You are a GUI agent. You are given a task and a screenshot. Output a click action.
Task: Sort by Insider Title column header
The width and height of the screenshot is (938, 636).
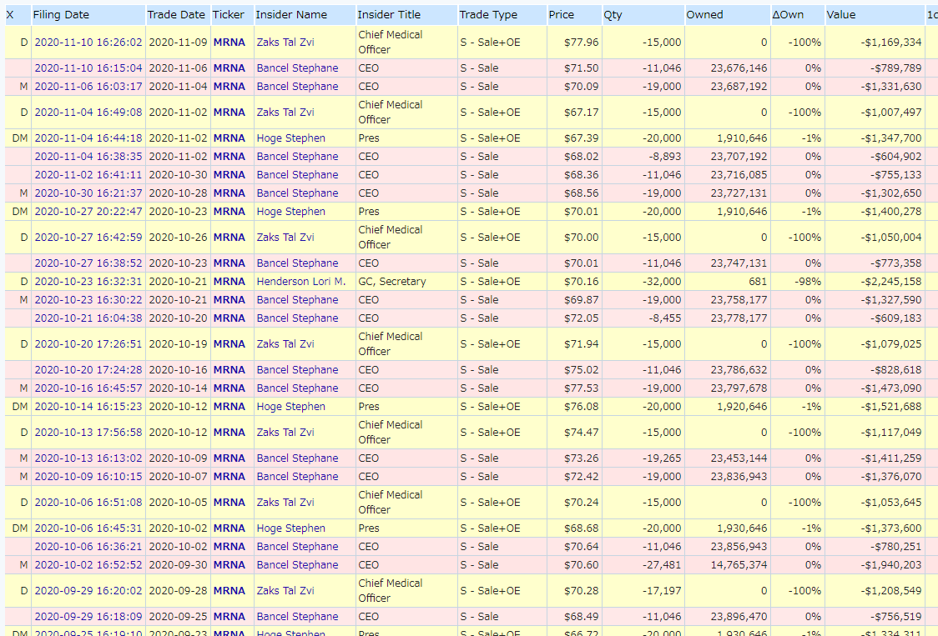pos(389,15)
